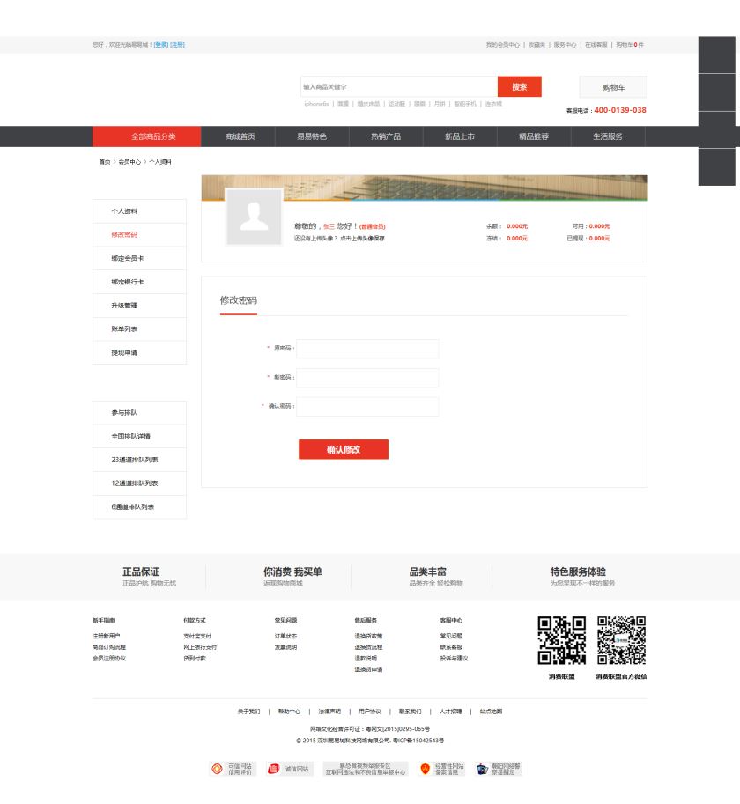Open the 新品上市 navigation tab
Viewport: 740px width, 804px height.
tap(460, 136)
